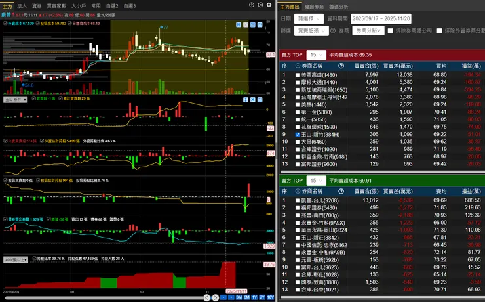
Task: Set the chart range to 2Y
Action: click(x=262, y=297)
